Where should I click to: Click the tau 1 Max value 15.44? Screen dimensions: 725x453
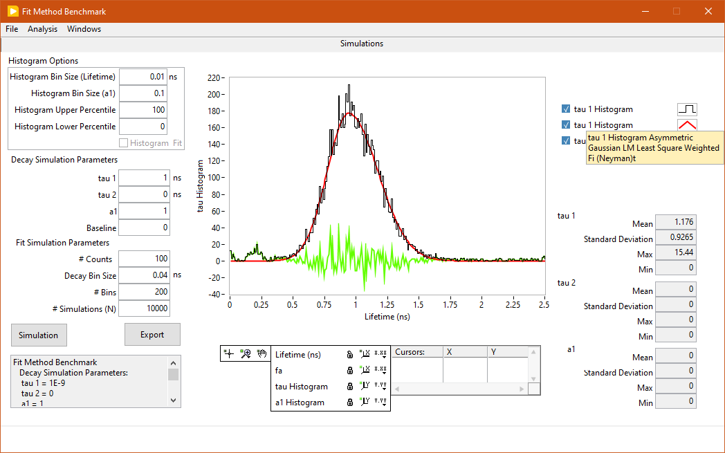(x=675, y=253)
